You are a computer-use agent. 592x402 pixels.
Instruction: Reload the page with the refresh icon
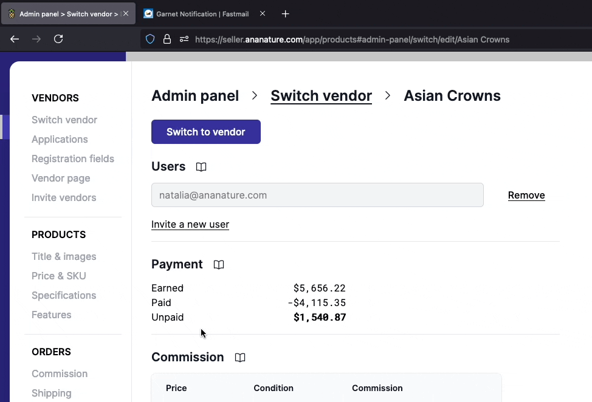pyautogui.click(x=58, y=39)
